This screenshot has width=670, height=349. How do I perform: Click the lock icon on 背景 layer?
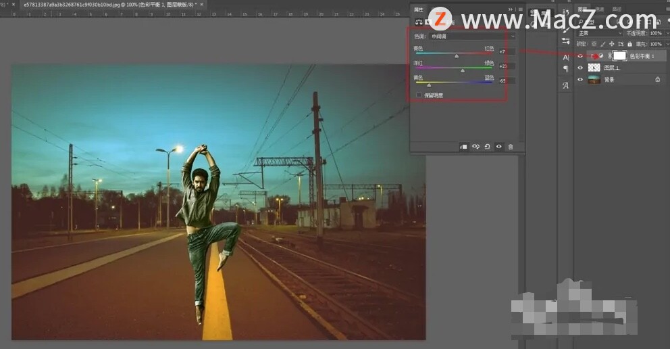(x=658, y=80)
